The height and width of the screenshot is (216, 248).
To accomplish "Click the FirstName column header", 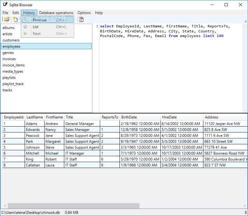I will (54, 117).
